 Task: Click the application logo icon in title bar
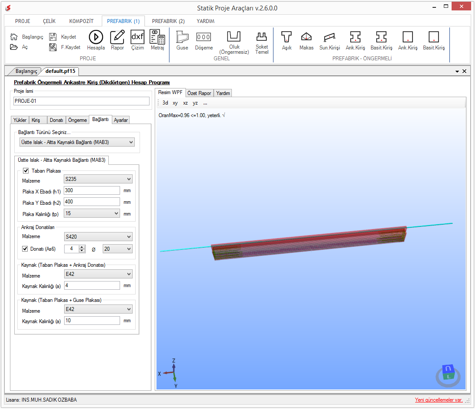pos(8,8)
